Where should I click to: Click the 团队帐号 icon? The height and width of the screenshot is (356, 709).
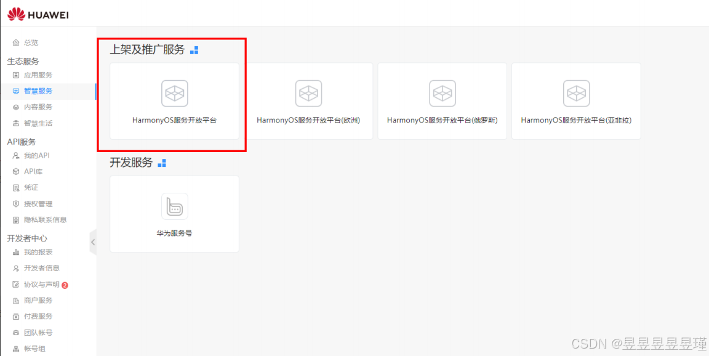click(16, 333)
